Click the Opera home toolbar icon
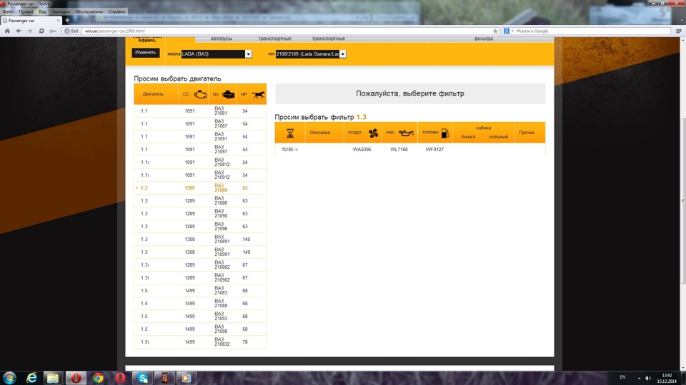Screen dimensions: 686x385 click(x=7, y=31)
